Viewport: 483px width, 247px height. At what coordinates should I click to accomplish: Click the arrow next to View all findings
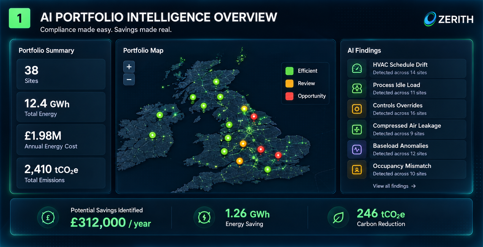point(413,186)
